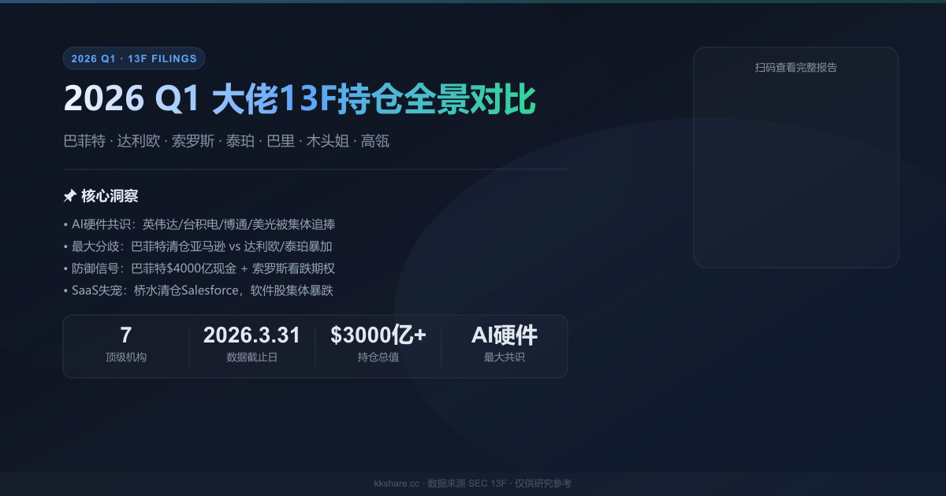Click the '7' stat value

126,335
